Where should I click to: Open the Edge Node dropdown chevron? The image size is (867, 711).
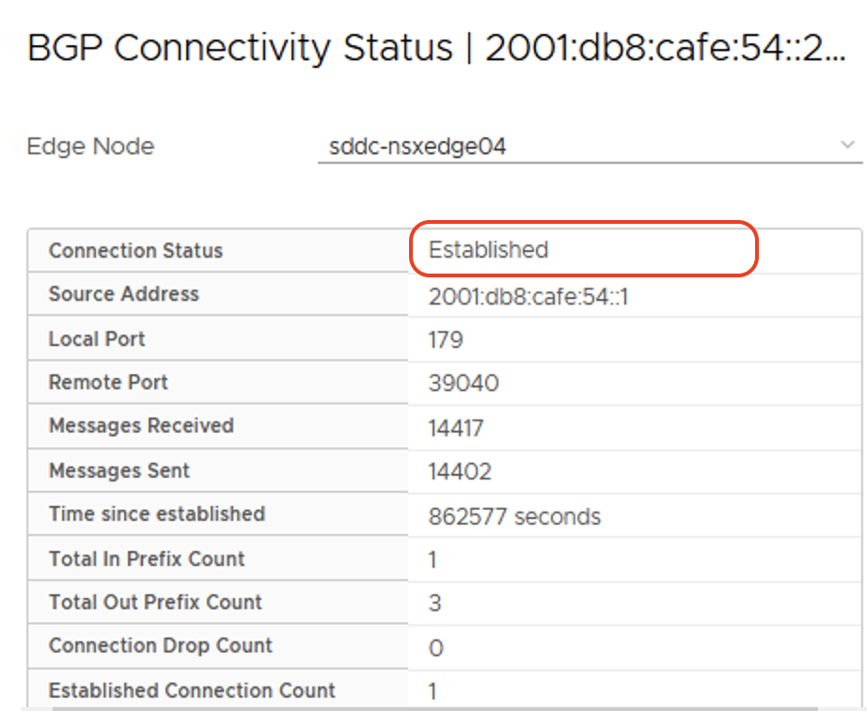847,146
